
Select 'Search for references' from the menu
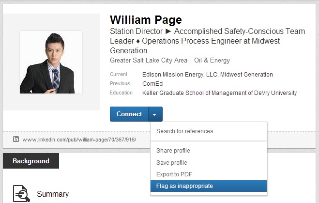(x=184, y=131)
